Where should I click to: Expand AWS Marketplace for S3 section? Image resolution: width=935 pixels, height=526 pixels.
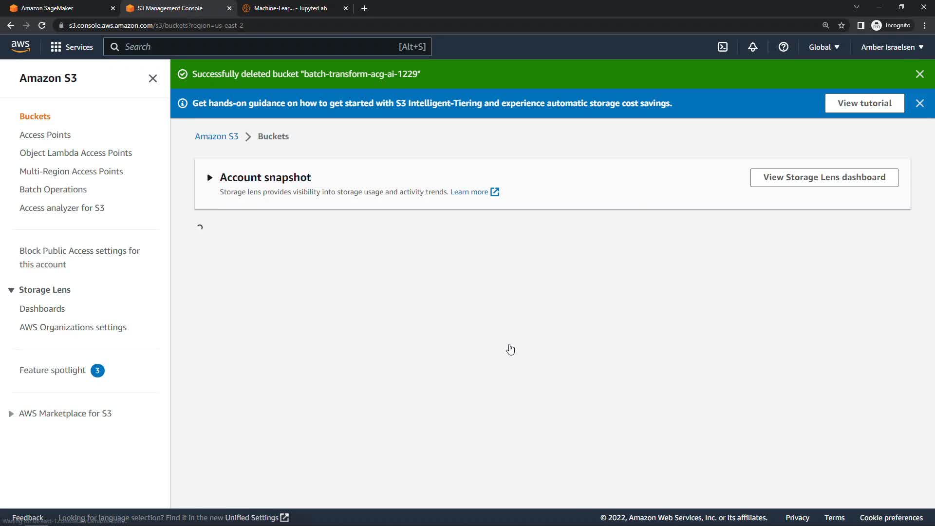pyautogui.click(x=11, y=413)
